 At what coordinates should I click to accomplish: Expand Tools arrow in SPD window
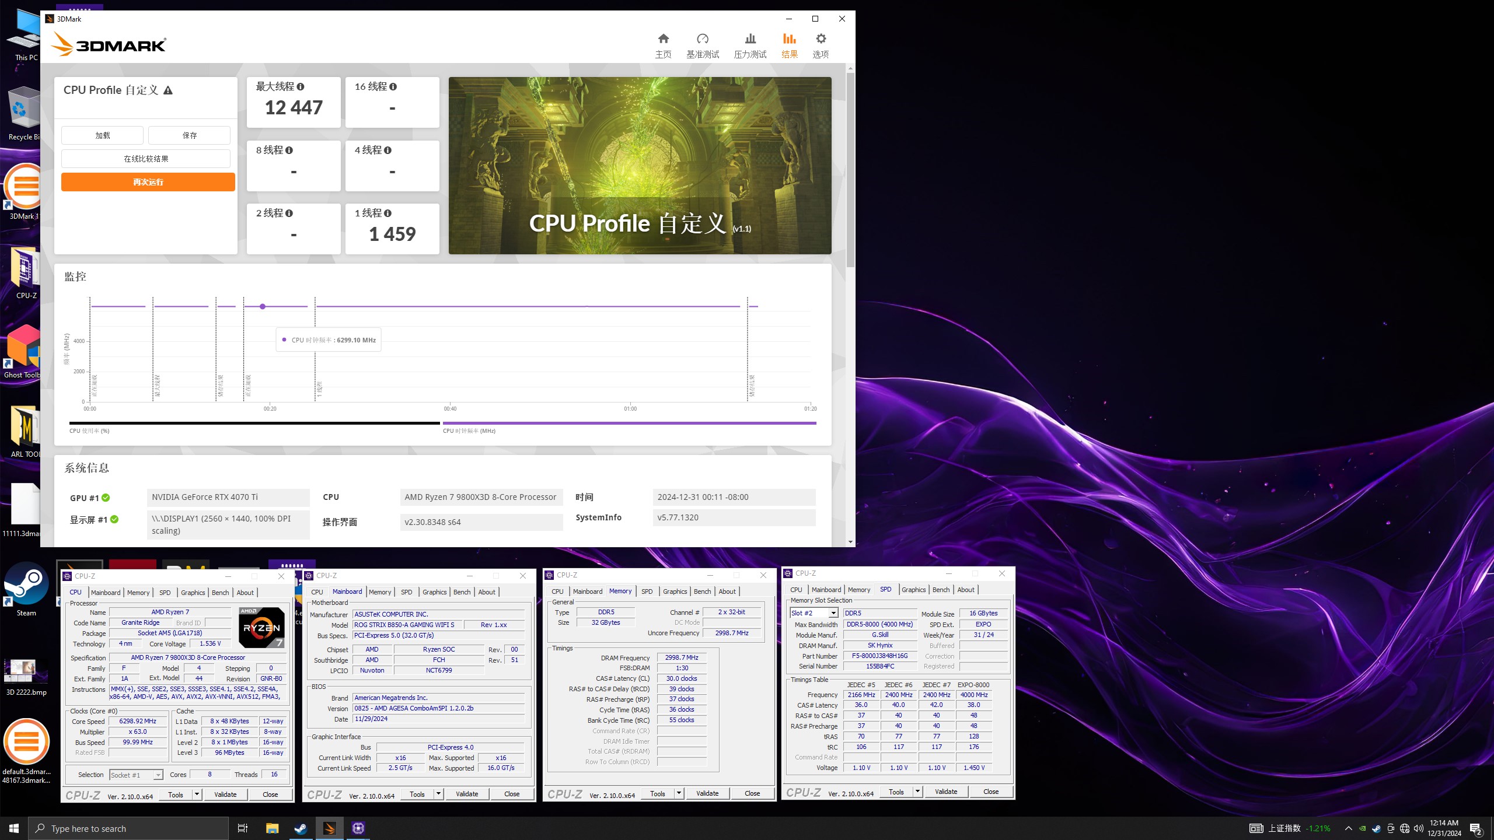917,792
